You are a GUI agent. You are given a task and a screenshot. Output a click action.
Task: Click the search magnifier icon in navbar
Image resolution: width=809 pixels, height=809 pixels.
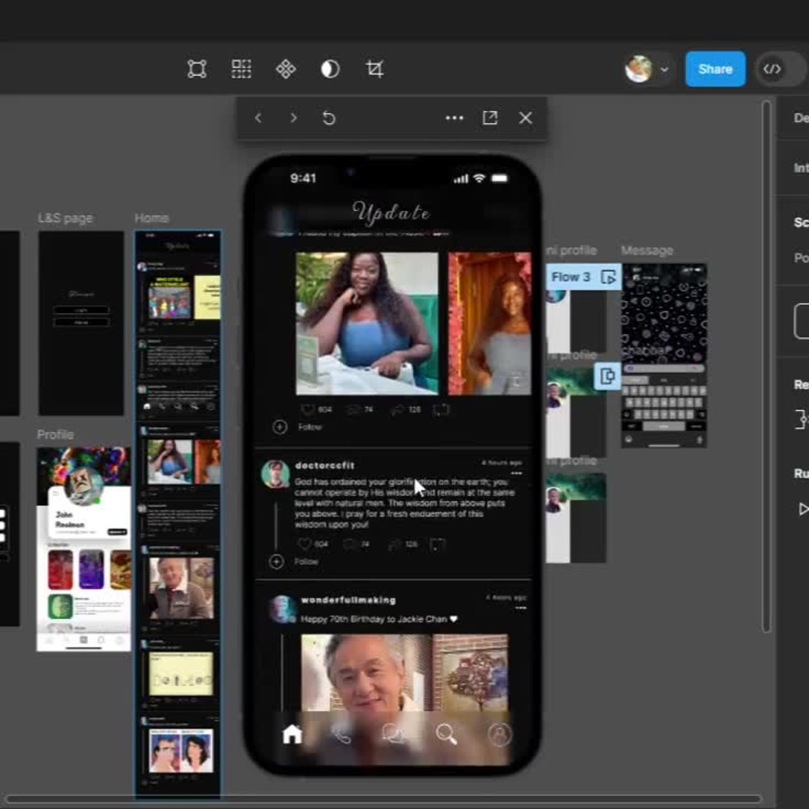(447, 734)
